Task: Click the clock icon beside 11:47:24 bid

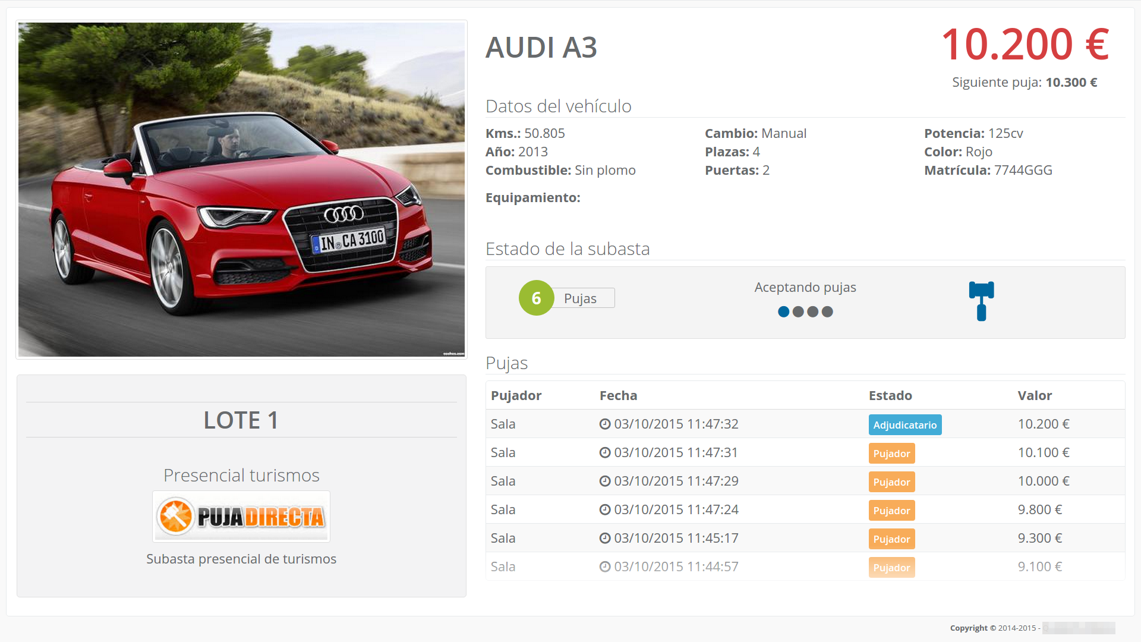Action: 605,509
